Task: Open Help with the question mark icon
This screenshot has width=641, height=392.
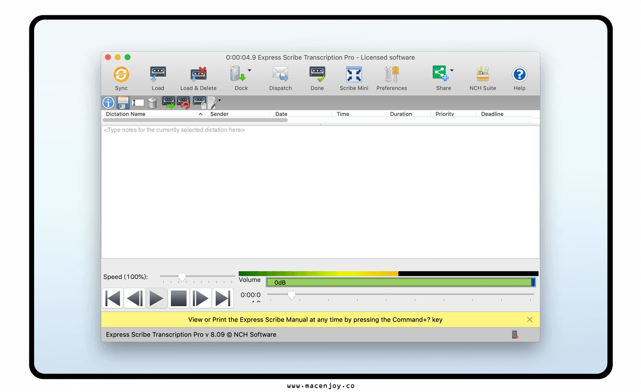Action: point(519,74)
